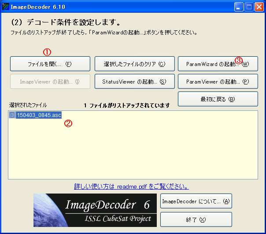The width and height of the screenshot is (266, 234).
Task: Open the readme.pdf help link
Action: tap(131, 186)
